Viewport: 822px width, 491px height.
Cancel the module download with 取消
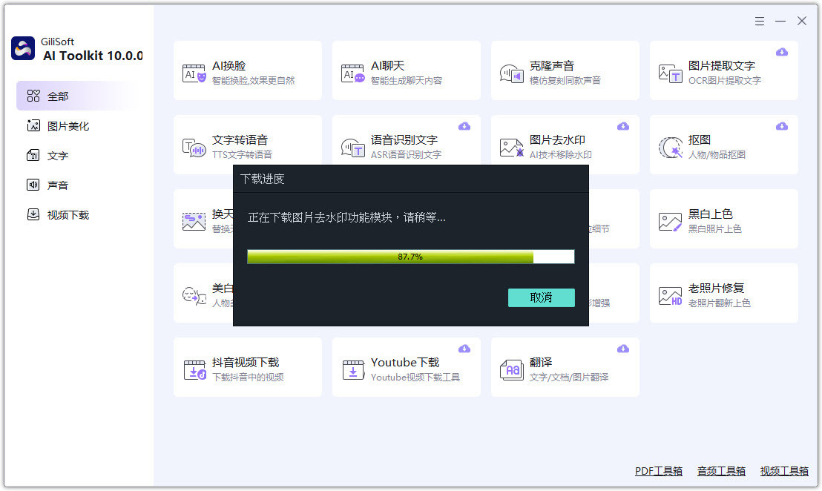point(541,297)
